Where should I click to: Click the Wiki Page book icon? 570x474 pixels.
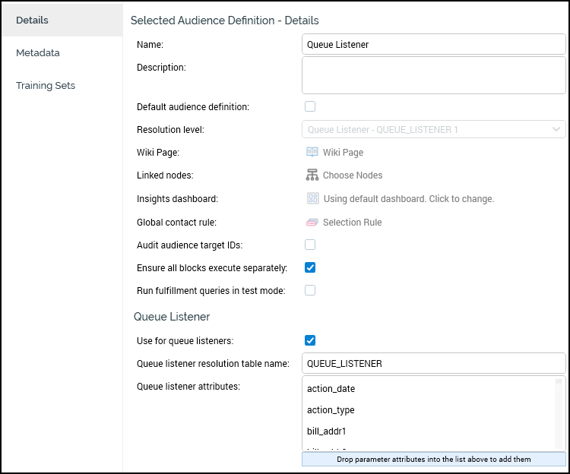(x=312, y=152)
